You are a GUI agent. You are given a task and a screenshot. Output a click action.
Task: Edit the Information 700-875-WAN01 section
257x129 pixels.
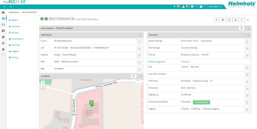pos(242,28)
